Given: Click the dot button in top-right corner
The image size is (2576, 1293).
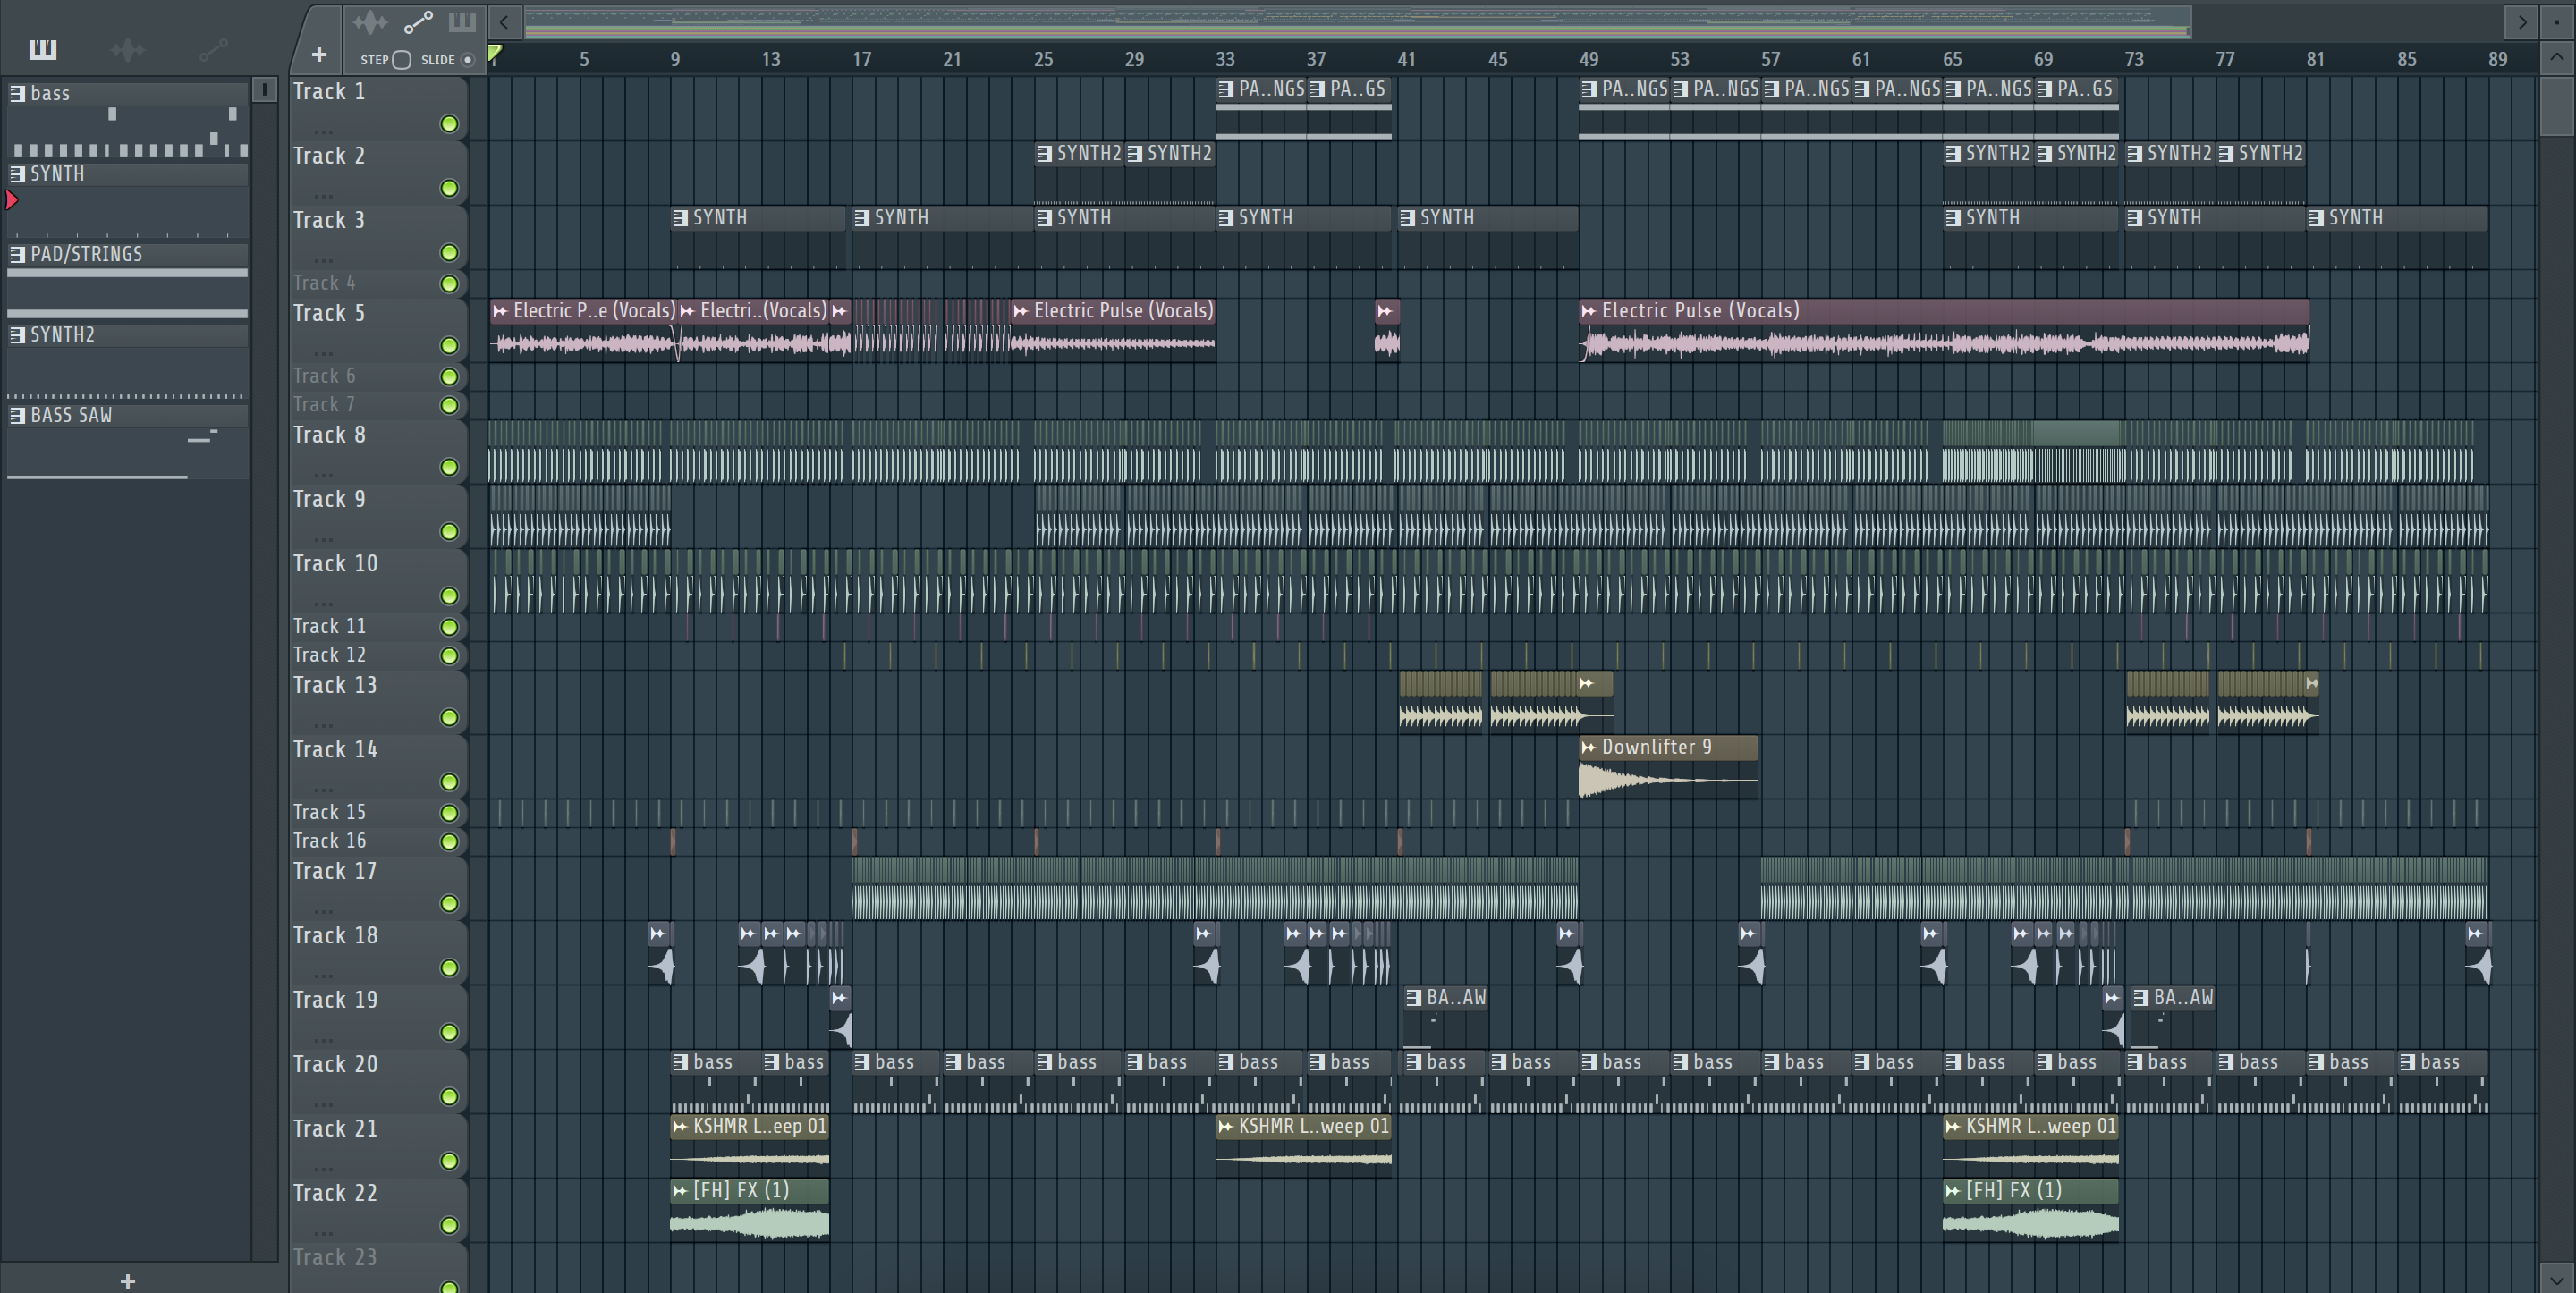Looking at the screenshot, I should 2557,22.
